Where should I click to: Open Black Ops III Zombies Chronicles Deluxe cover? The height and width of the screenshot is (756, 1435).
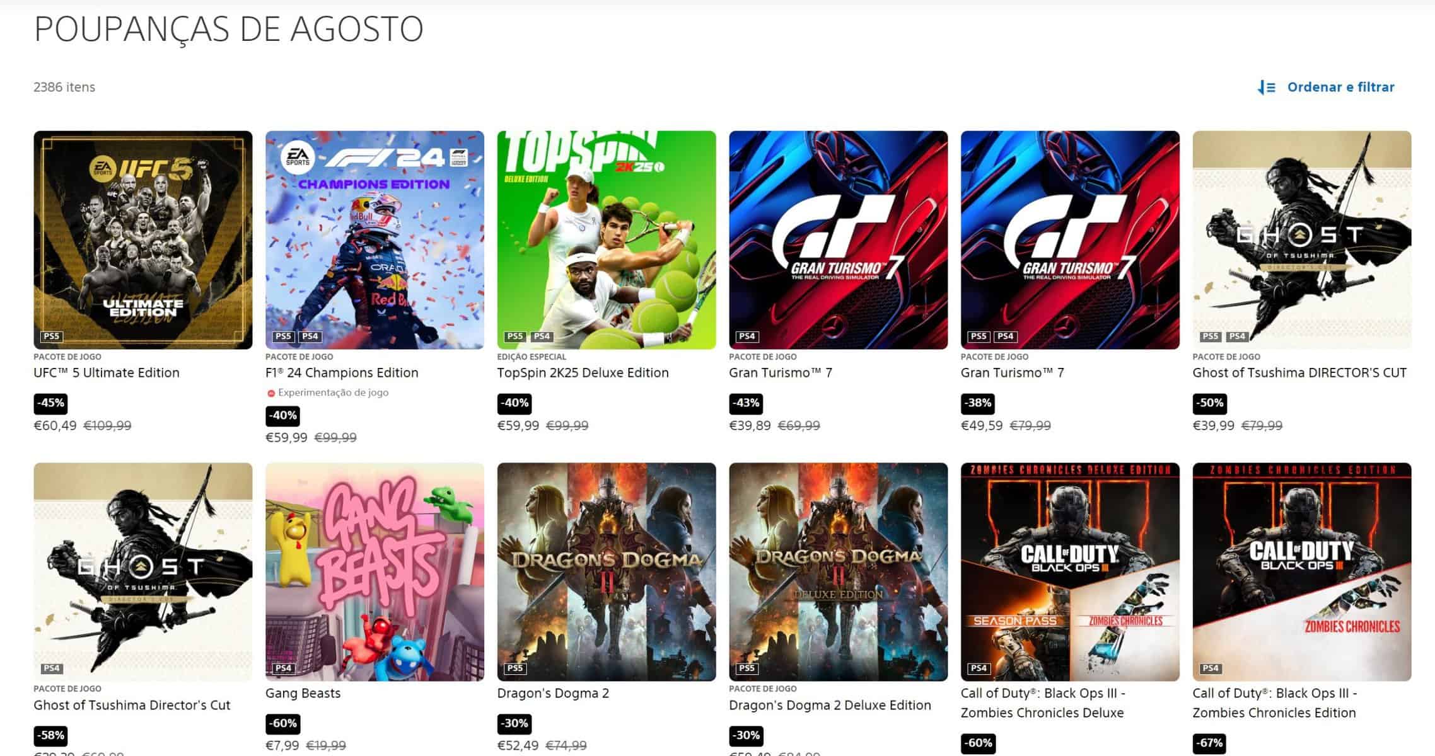pyautogui.click(x=1070, y=572)
